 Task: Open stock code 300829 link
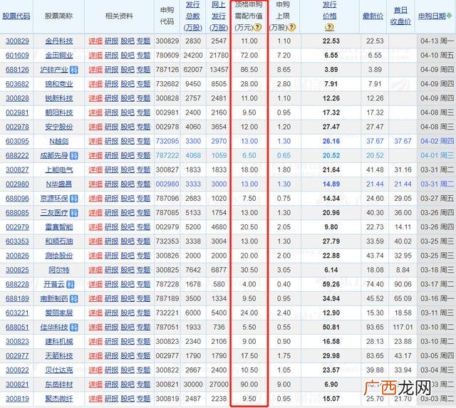17,41
